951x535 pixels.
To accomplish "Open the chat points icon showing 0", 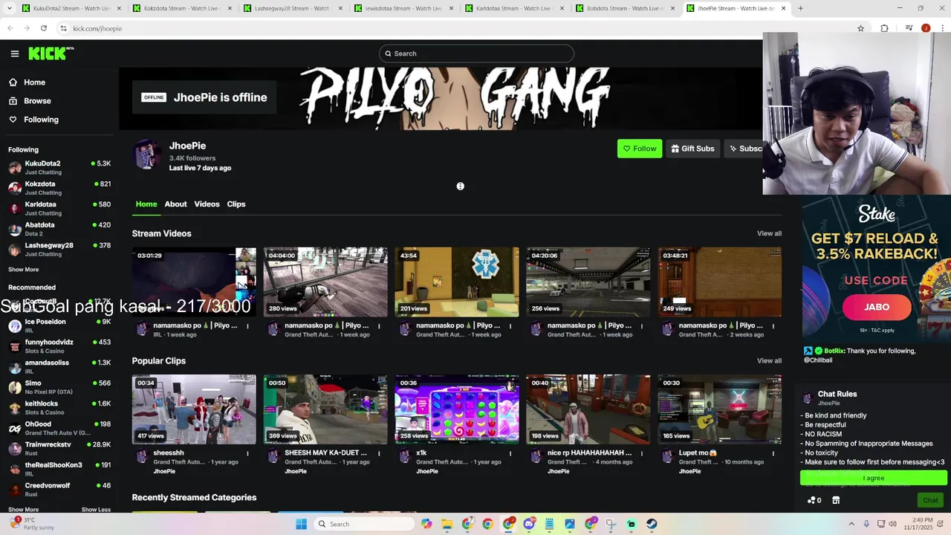I will (814, 500).
